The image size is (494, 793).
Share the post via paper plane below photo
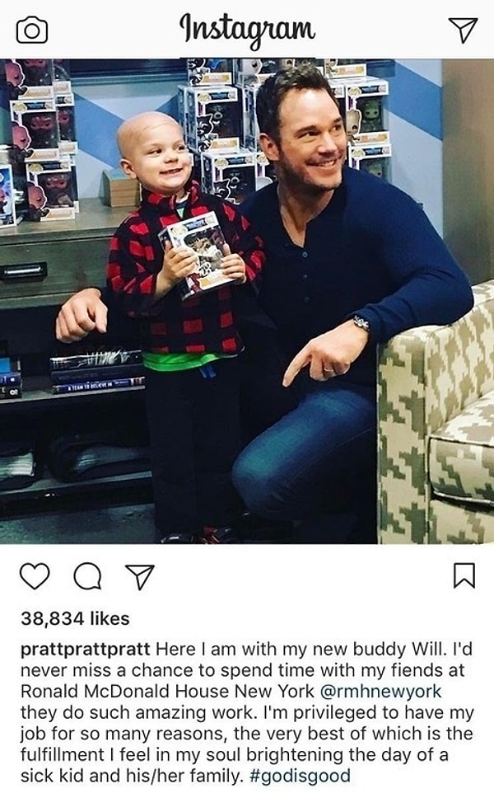(x=139, y=576)
